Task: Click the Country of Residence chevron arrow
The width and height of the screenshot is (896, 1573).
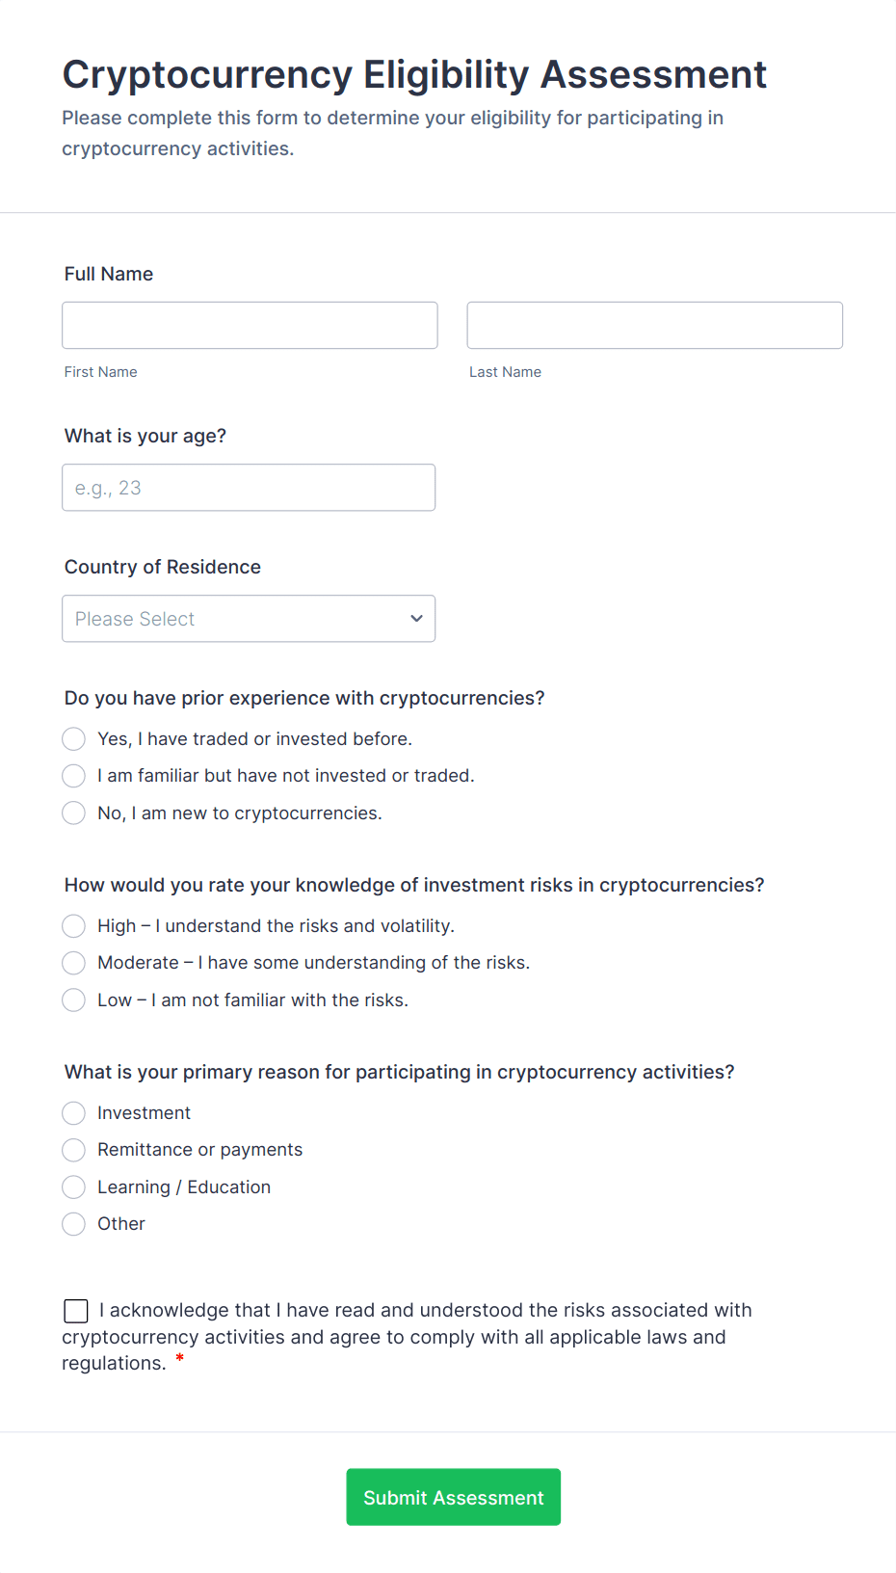Action: click(416, 619)
